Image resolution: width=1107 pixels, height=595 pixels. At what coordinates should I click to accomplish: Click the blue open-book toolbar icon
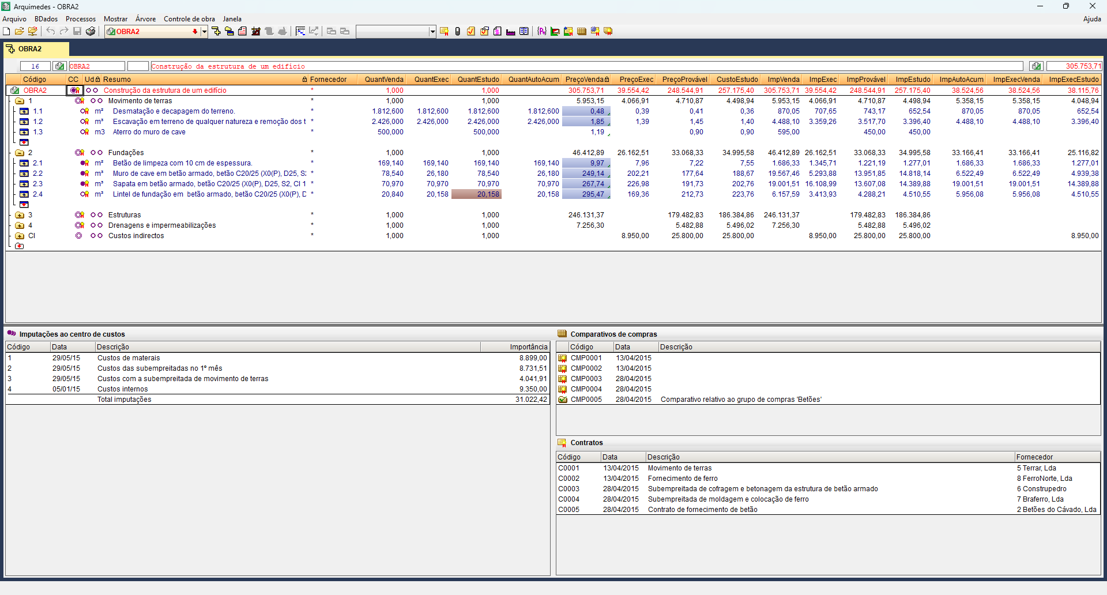pos(524,31)
